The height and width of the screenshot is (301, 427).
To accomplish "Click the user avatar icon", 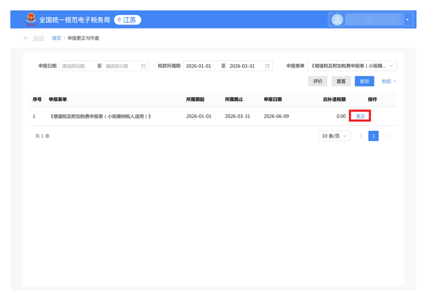I will tap(337, 20).
